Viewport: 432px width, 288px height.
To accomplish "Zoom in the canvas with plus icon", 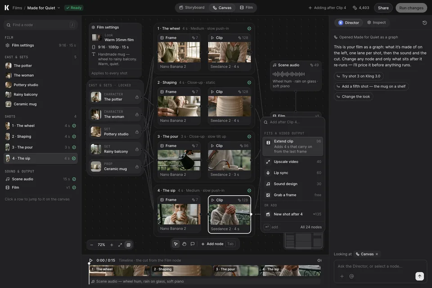I will pos(112,245).
